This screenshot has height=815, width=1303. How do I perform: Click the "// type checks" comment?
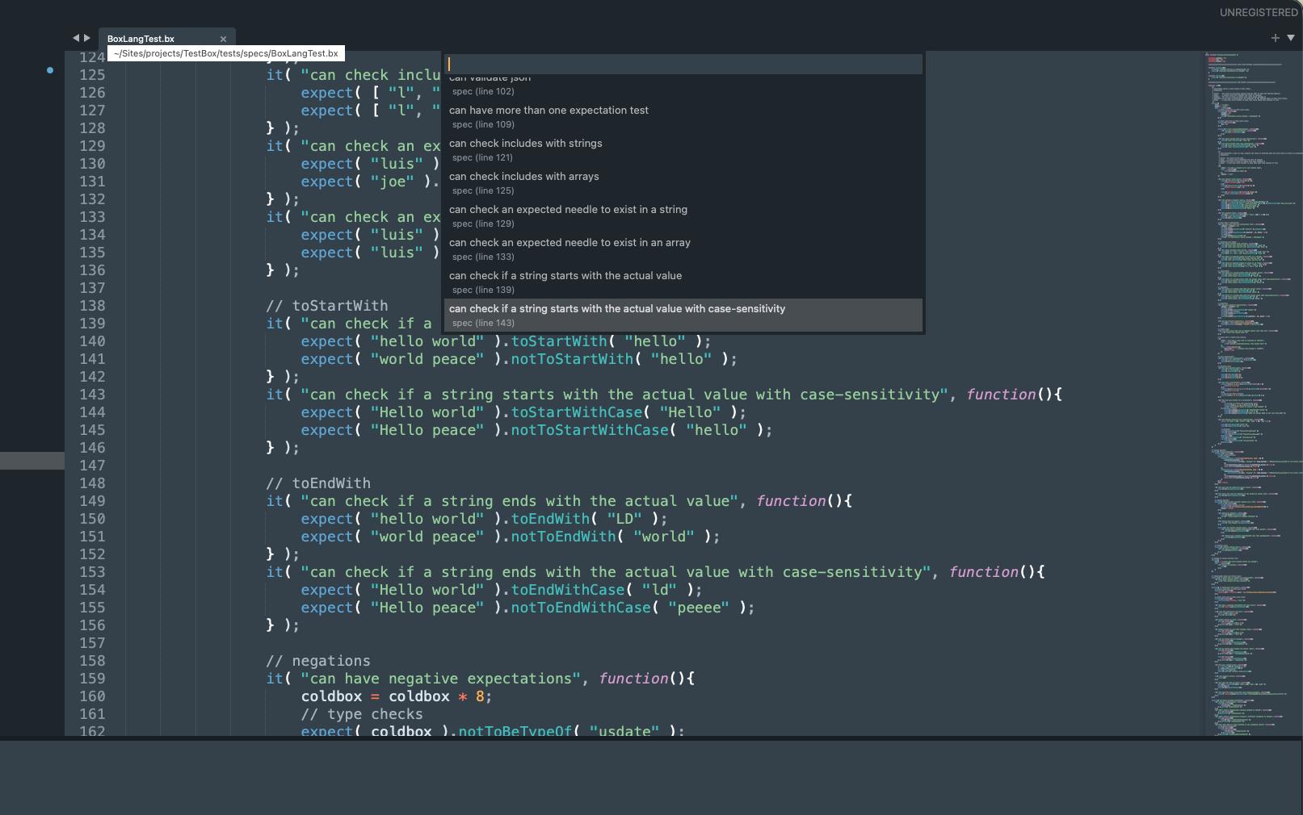(x=362, y=714)
